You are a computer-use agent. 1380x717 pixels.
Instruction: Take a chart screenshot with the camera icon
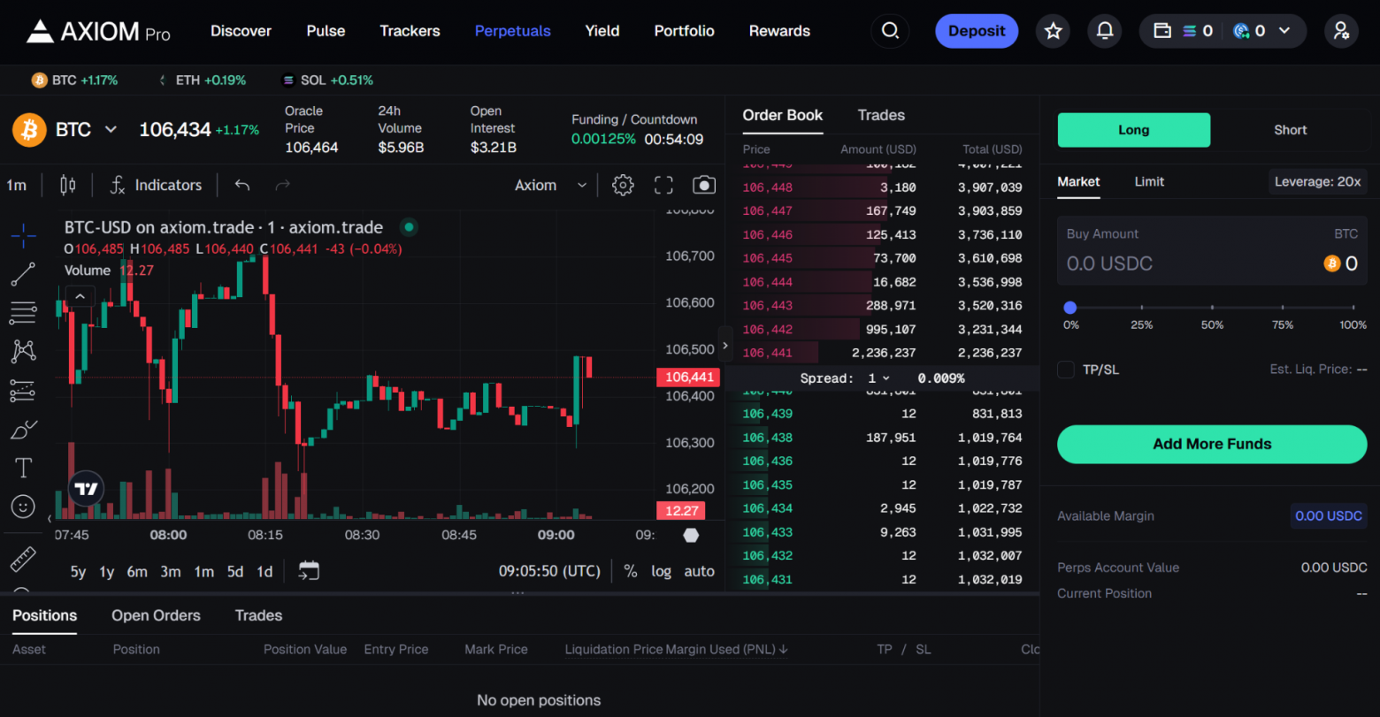(703, 185)
